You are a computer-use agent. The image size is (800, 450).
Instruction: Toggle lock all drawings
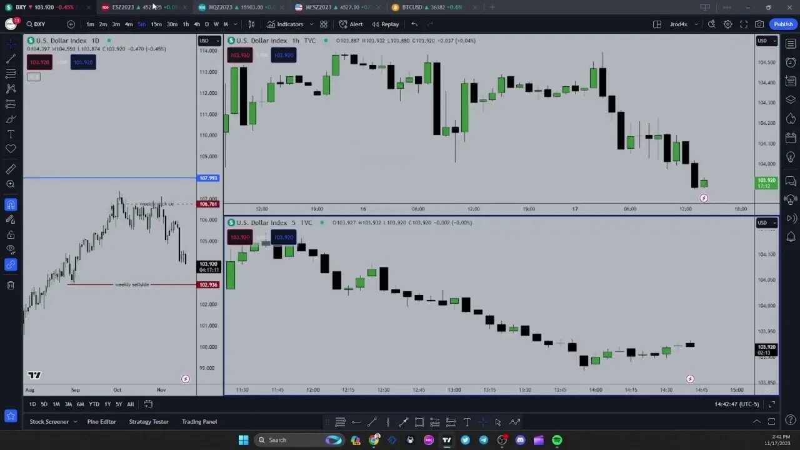pyautogui.click(x=11, y=235)
